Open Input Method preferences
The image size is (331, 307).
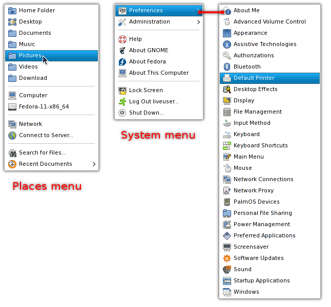[270, 123]
